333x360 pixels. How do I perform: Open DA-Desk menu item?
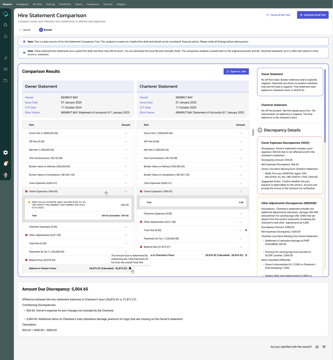coord(37,4)
